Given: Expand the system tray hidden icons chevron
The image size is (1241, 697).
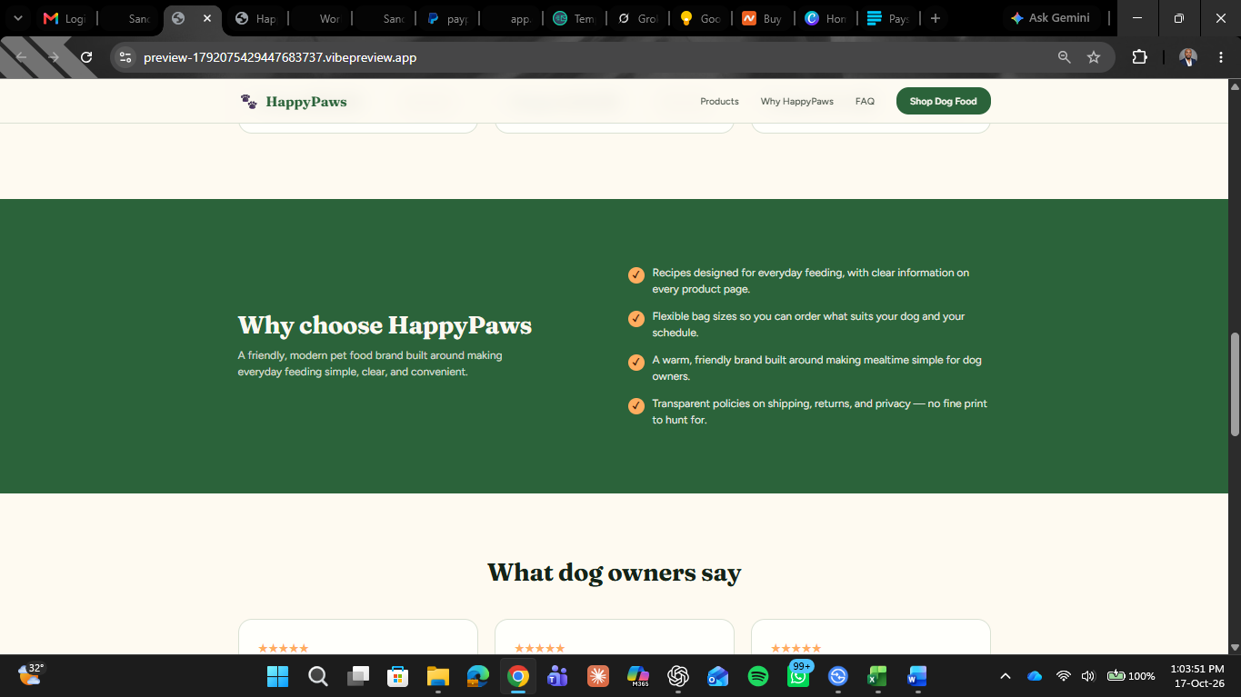Looking at the screenshot, I should [x=1006, y=676].
